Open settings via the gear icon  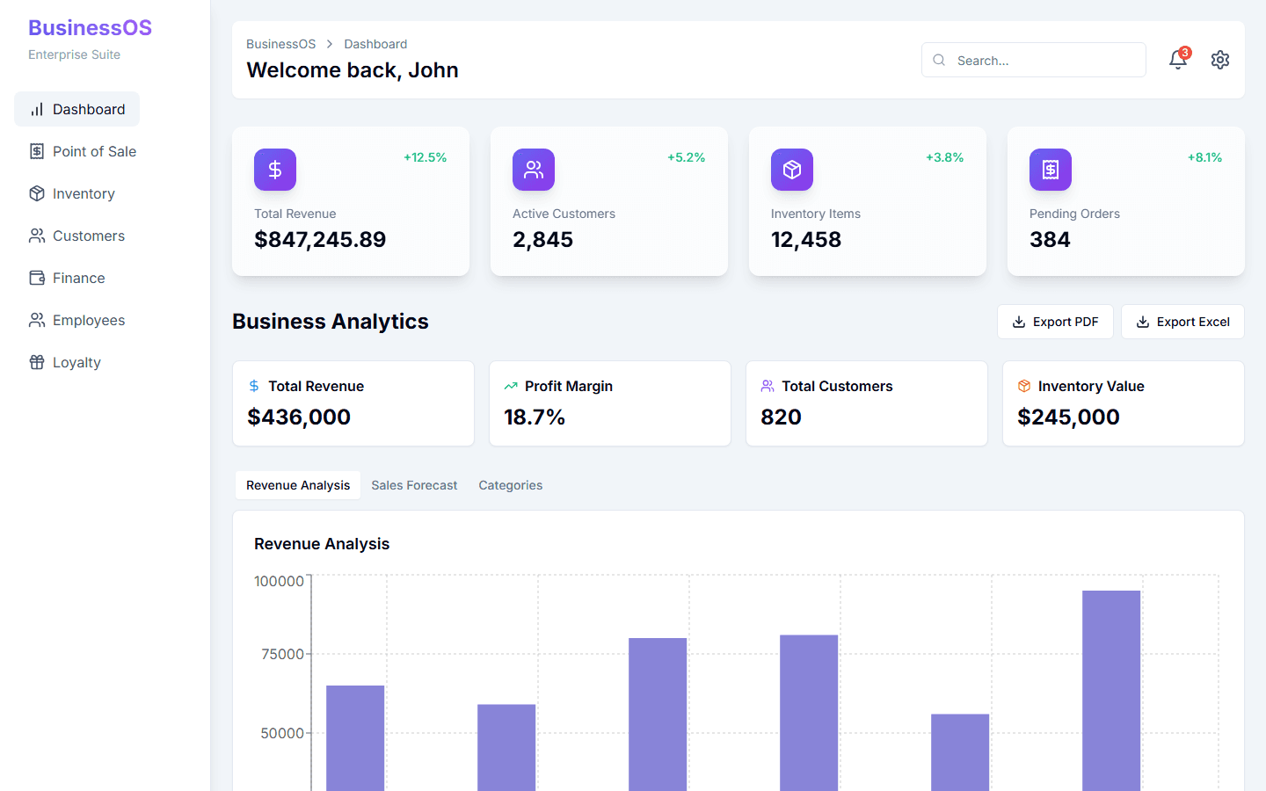[1219, 60]
